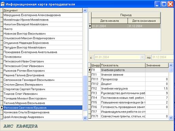Click period start date cell 01.01.2004 in table
The width and height of the screenshot is (175, 131).
tap(110, 26)
